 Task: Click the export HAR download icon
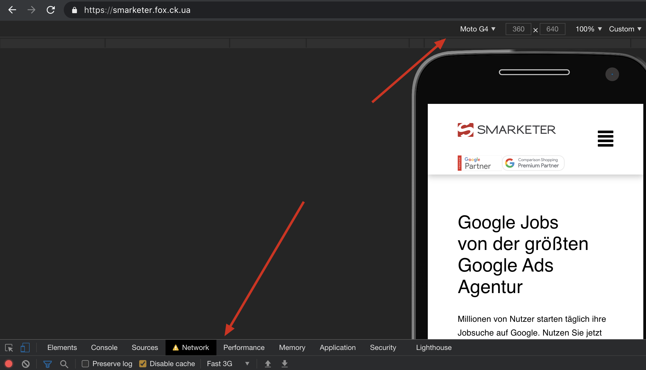coord(285,364)
